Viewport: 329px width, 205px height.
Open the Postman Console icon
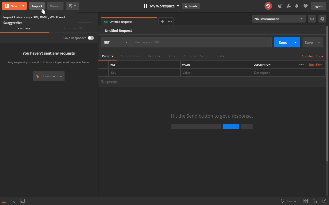click(23, 201)
